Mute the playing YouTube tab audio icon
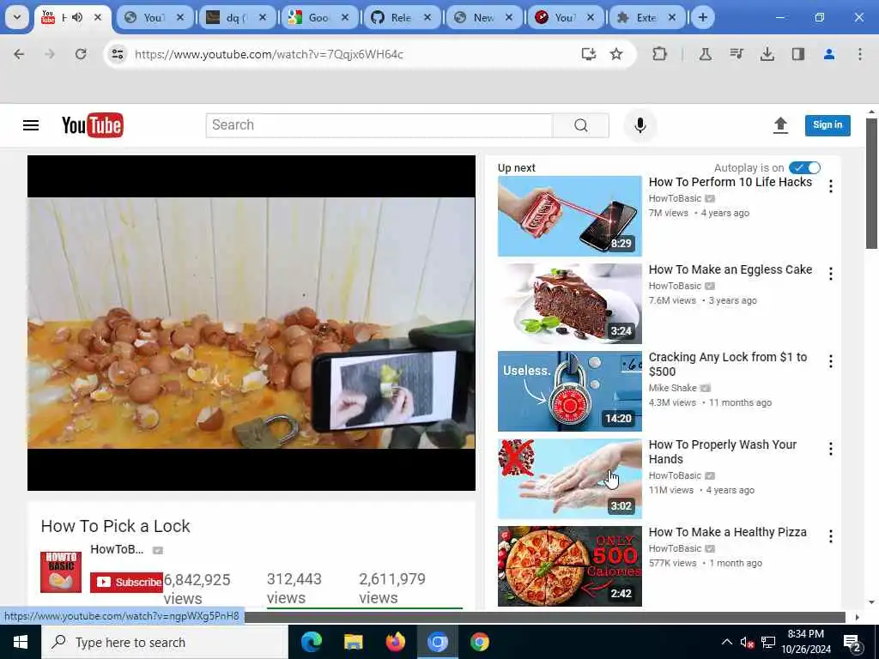This screenshot has width=879, height=659. click(77, 17)
